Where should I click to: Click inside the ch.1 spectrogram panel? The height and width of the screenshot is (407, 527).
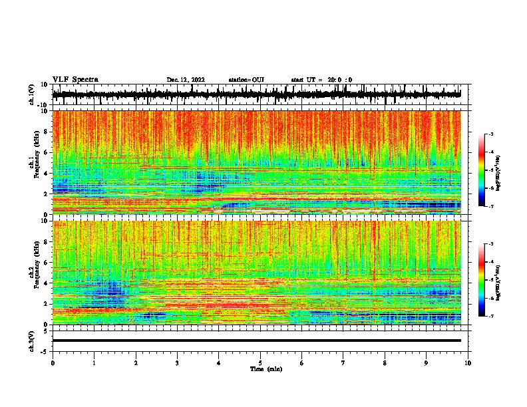click(x=257, y=162)
